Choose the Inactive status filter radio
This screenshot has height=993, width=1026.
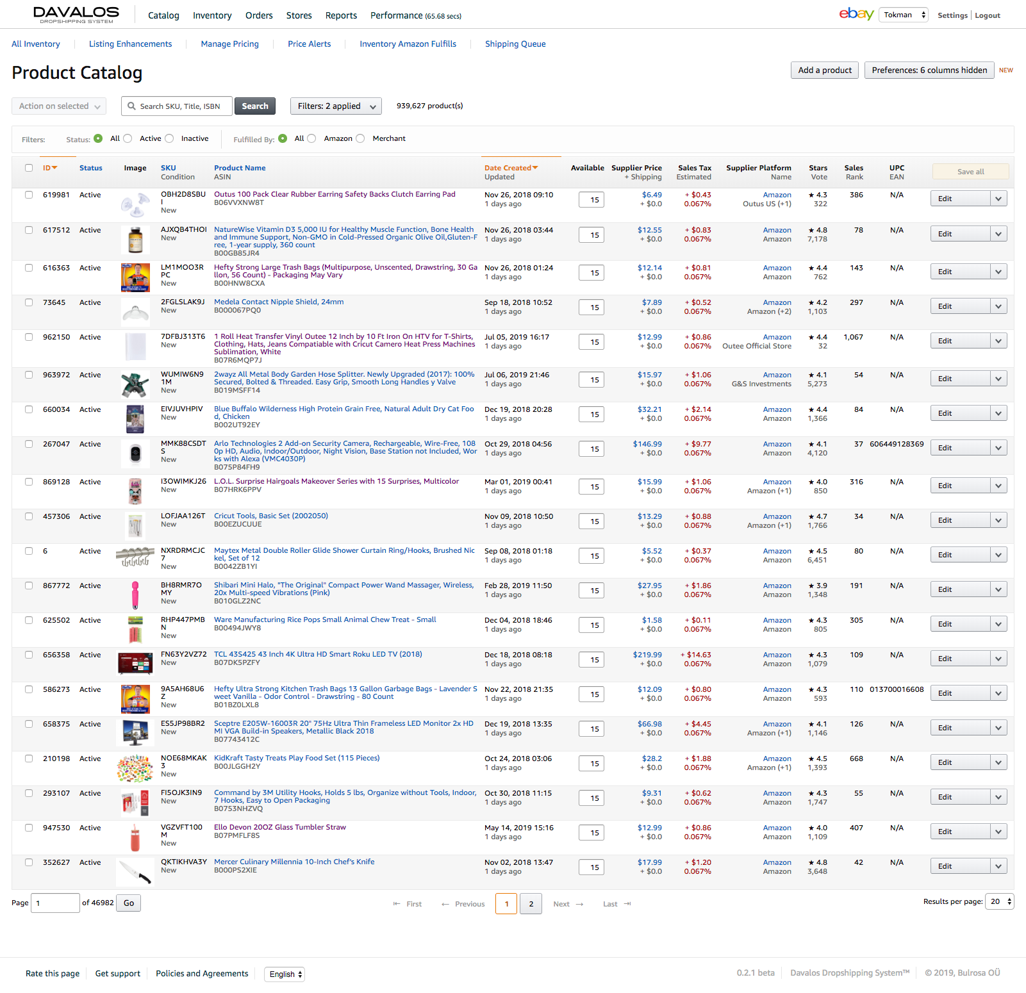(169, 138)
